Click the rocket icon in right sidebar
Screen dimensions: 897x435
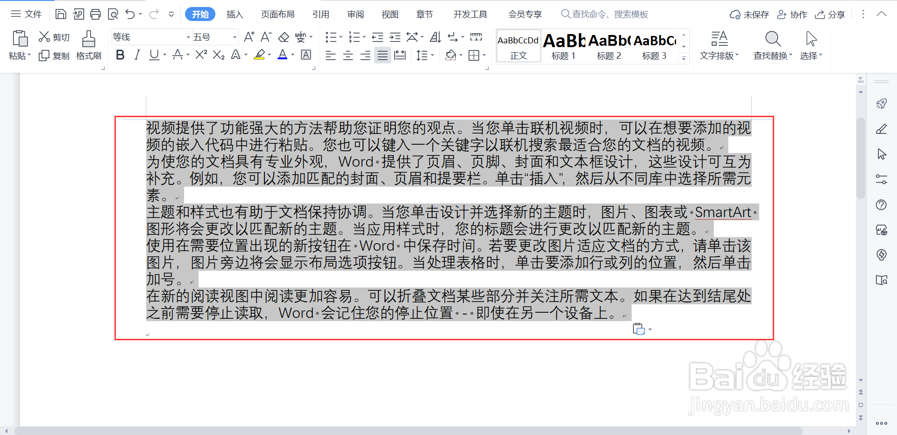click(882, 104)
